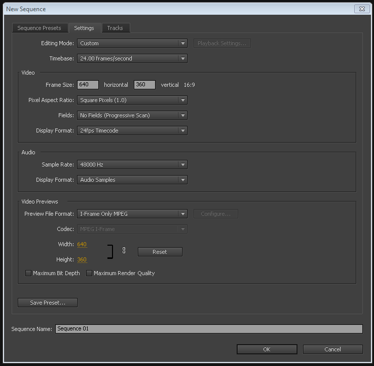Expand the Pixel Aspect Ratio dropdown

click(132, 100)
